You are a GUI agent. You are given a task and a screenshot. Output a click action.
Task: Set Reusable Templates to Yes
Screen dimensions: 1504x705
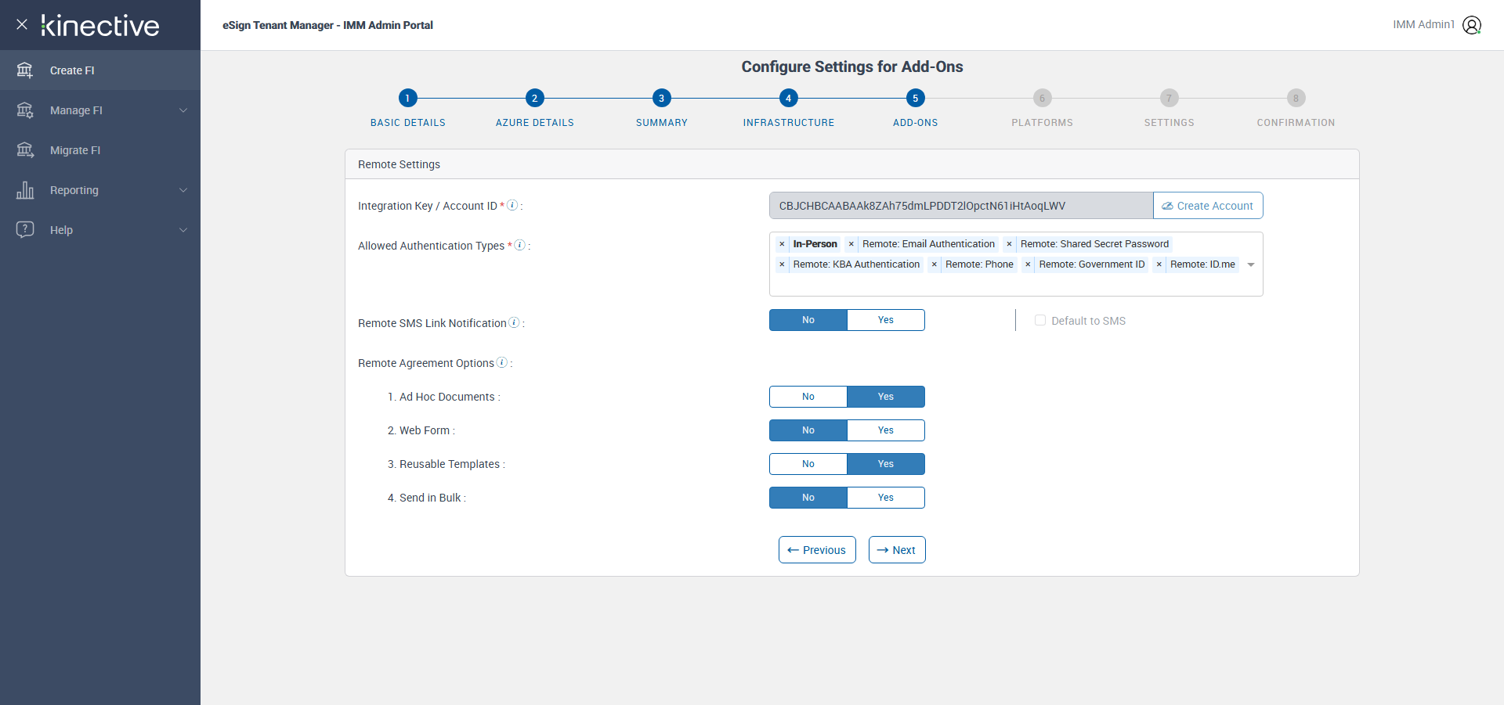click(886, 464)
